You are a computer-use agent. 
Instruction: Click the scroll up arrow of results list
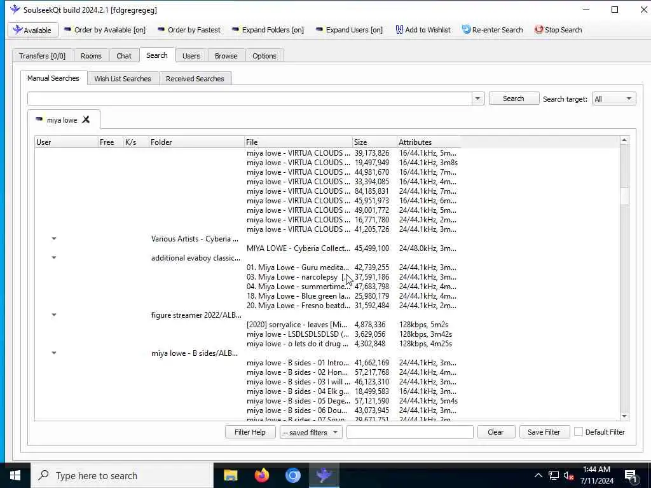624,140
